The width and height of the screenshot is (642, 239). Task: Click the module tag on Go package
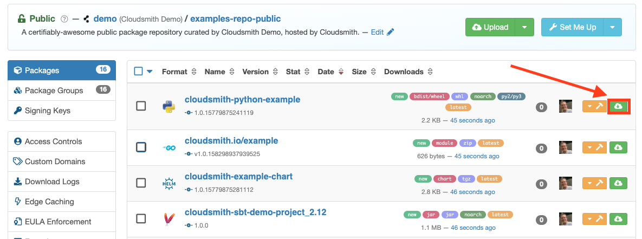coord(444,143)
